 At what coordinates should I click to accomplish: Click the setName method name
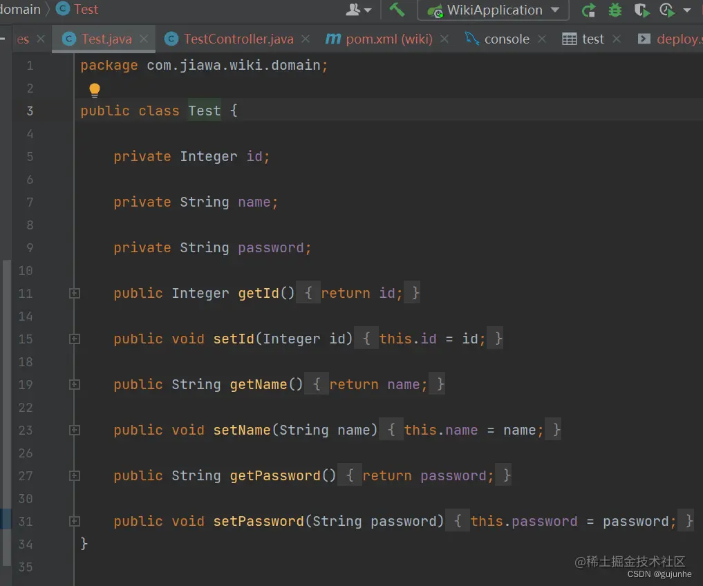(242, 430)
